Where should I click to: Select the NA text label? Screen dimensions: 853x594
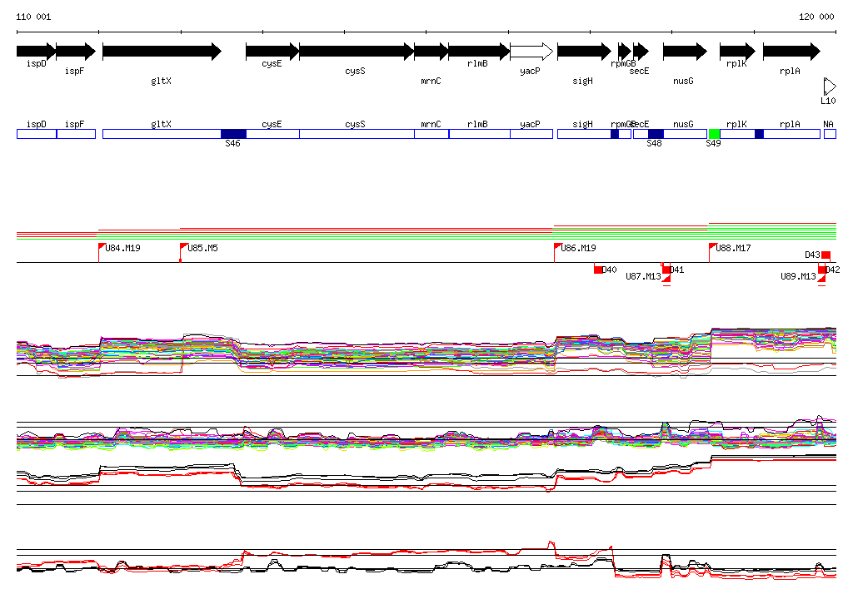coord(829,125)
